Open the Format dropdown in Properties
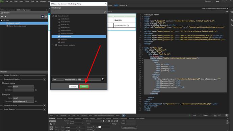The width and height of the screenshot is (233, 131). (x=77, y=121)
